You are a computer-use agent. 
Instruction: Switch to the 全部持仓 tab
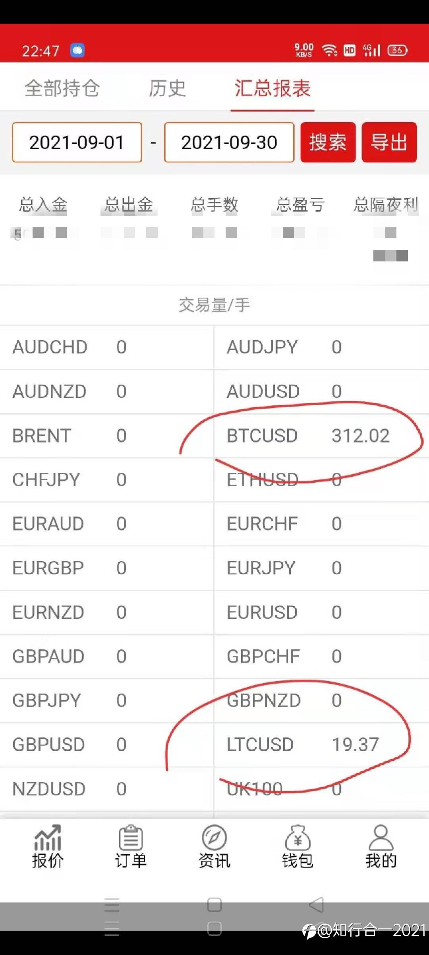[62, 88]
